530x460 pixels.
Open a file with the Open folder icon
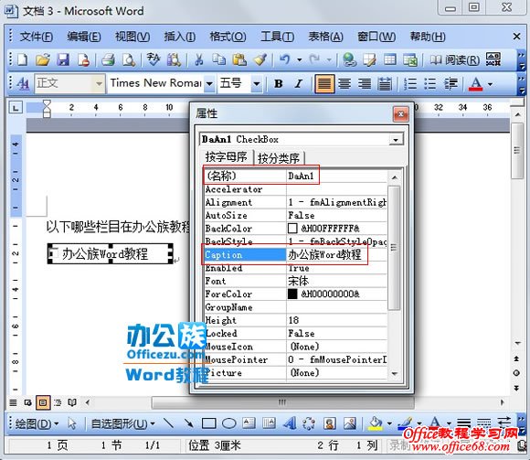[43, 59]
